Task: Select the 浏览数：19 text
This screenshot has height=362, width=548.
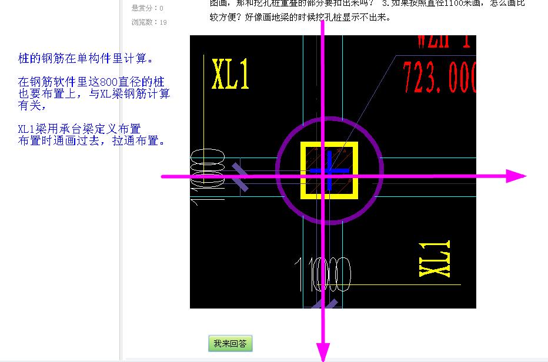Action: coord(149,22)
